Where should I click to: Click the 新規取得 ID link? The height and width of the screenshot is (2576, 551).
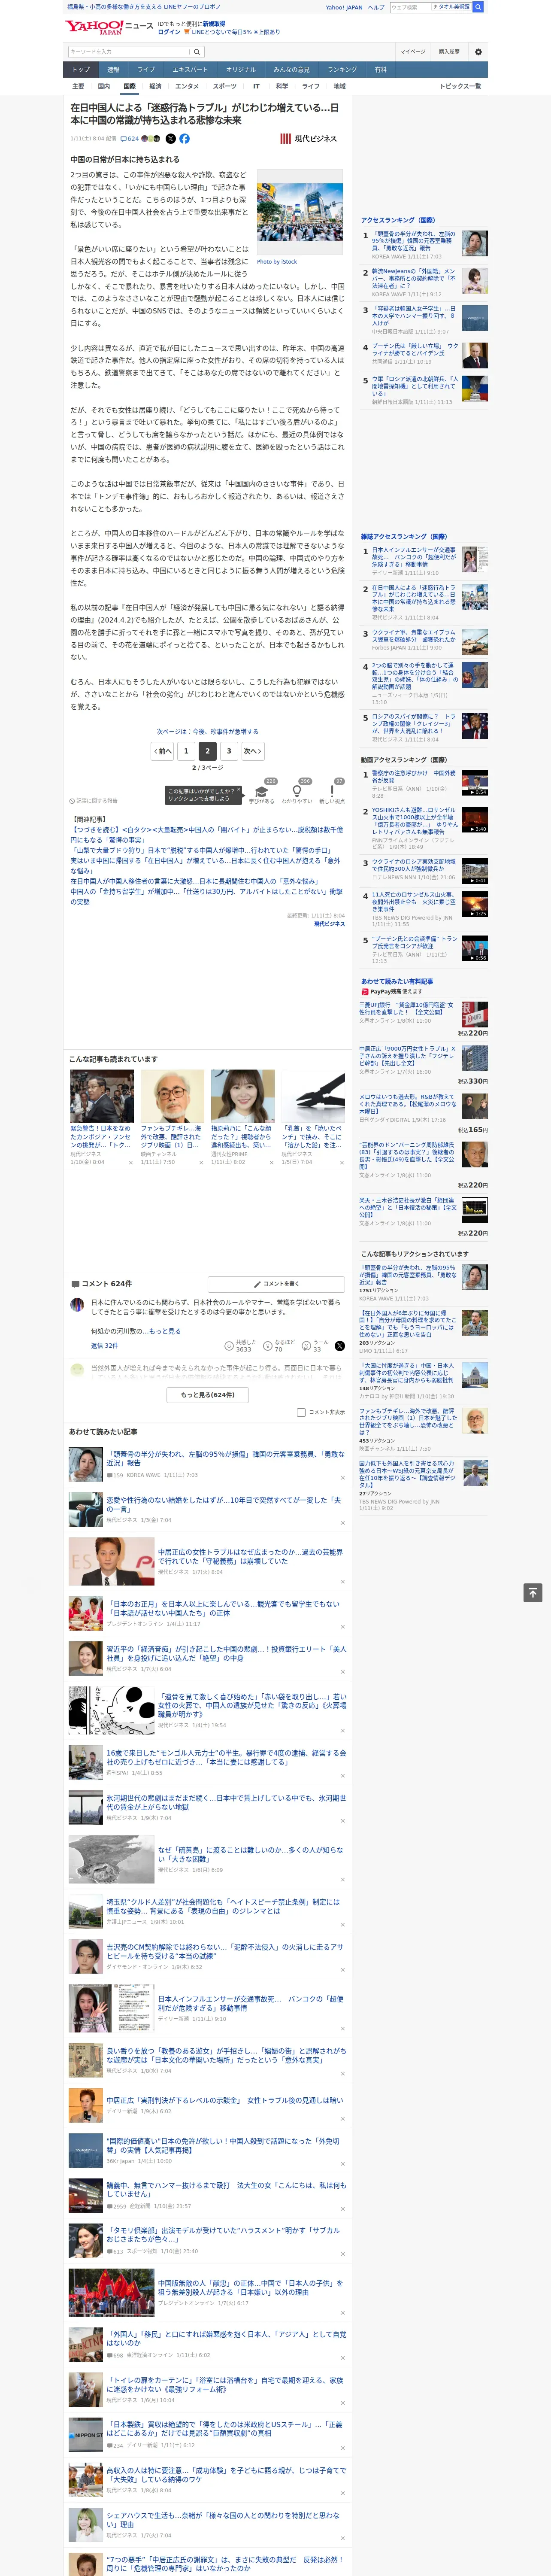coord(214,23)
